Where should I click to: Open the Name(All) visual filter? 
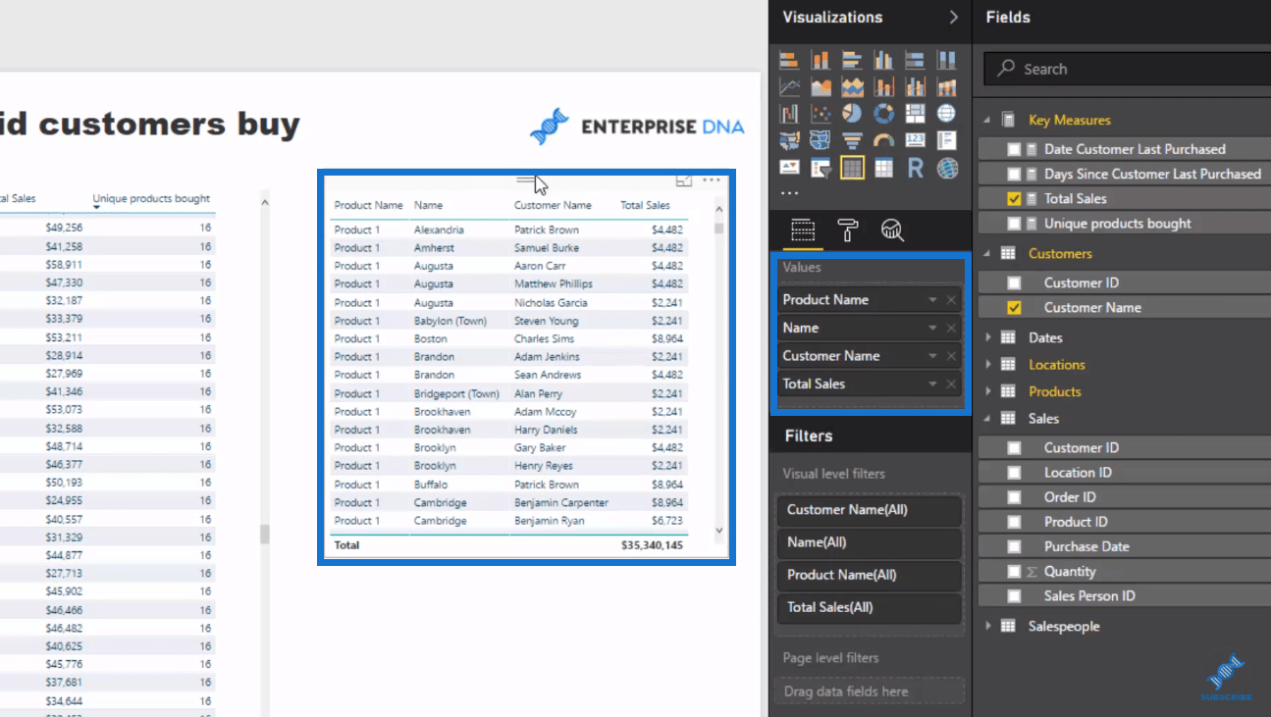tap(869, 542)
